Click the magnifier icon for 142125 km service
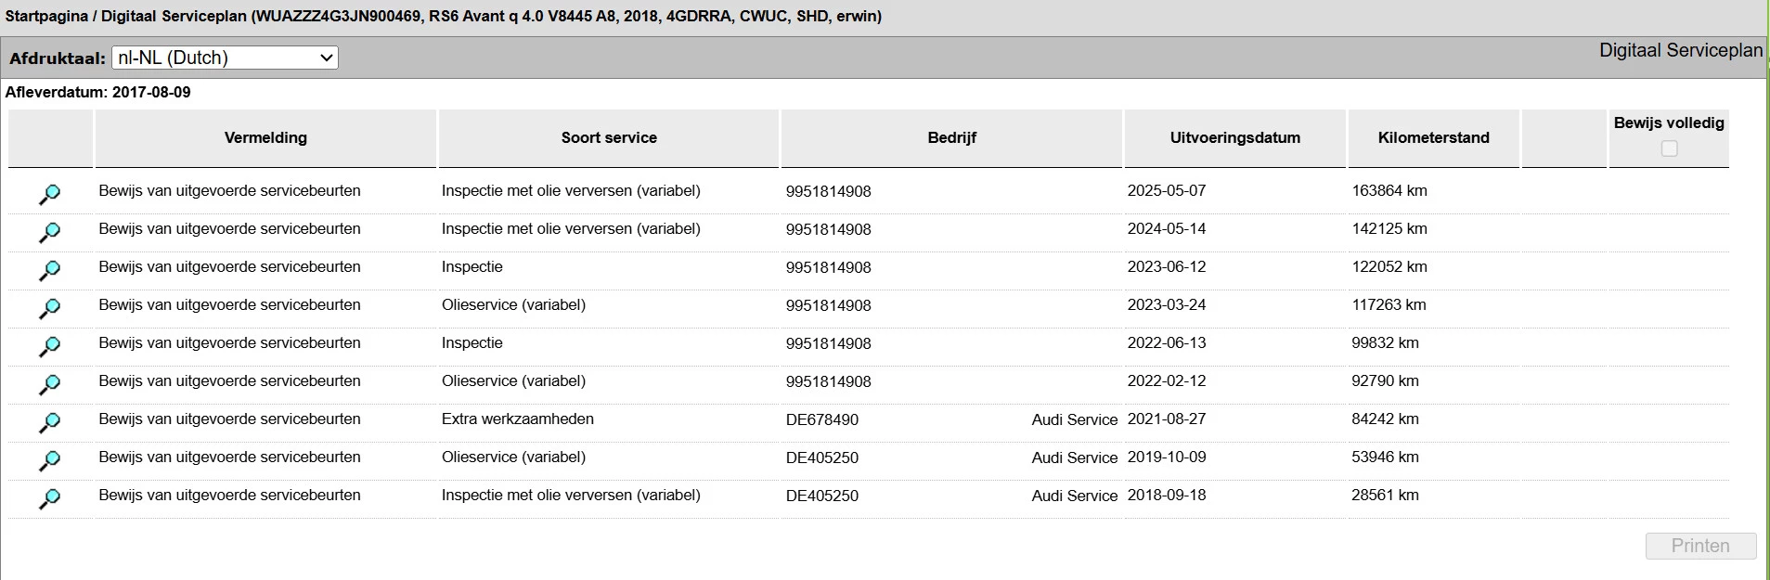Viewport: 1770px width, 580px height. tap(49, 232)
